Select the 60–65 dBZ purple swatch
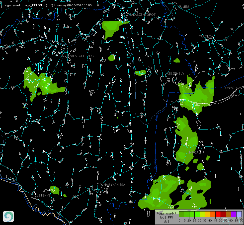Screen dimensions: 244x225 [234, 214]
